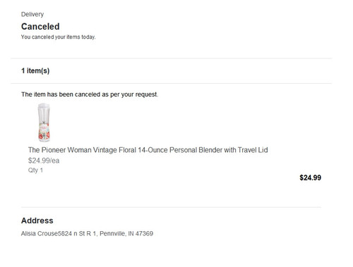This screenshot has width=353, height=267.
Task: Select the Delivery label text
Action: (32, 14)
